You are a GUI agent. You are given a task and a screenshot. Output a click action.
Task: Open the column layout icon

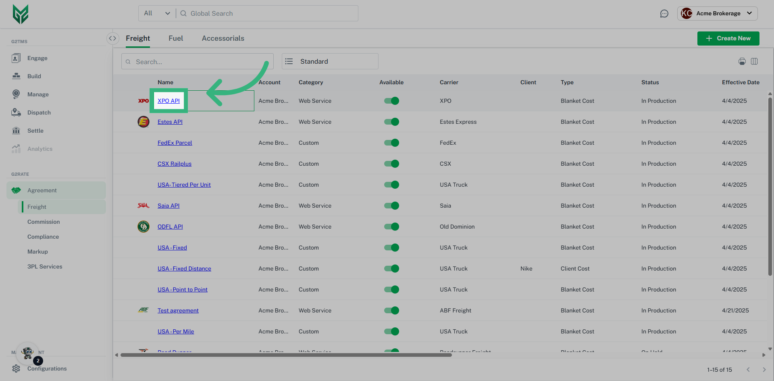754,61
